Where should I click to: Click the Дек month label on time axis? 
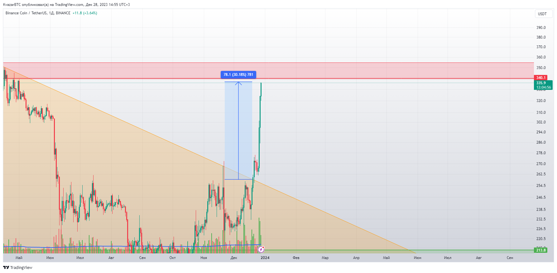[234, 258]
